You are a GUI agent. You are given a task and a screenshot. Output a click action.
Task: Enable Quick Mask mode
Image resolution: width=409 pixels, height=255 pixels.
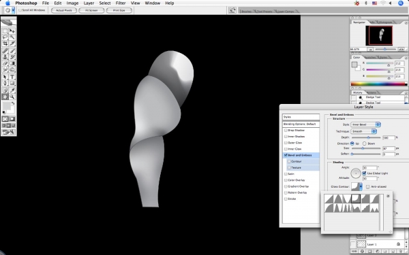point(12,119)
